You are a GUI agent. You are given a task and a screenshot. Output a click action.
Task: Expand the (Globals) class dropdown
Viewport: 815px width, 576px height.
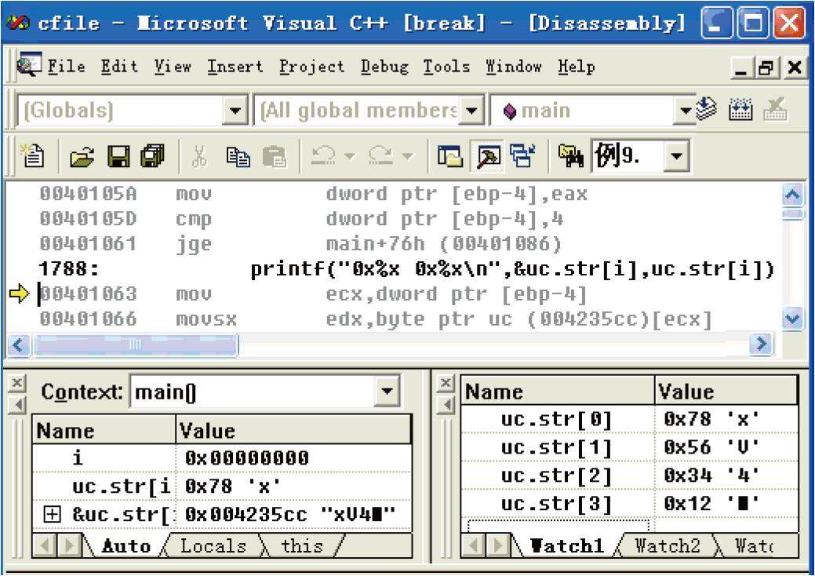coord(235,110)
